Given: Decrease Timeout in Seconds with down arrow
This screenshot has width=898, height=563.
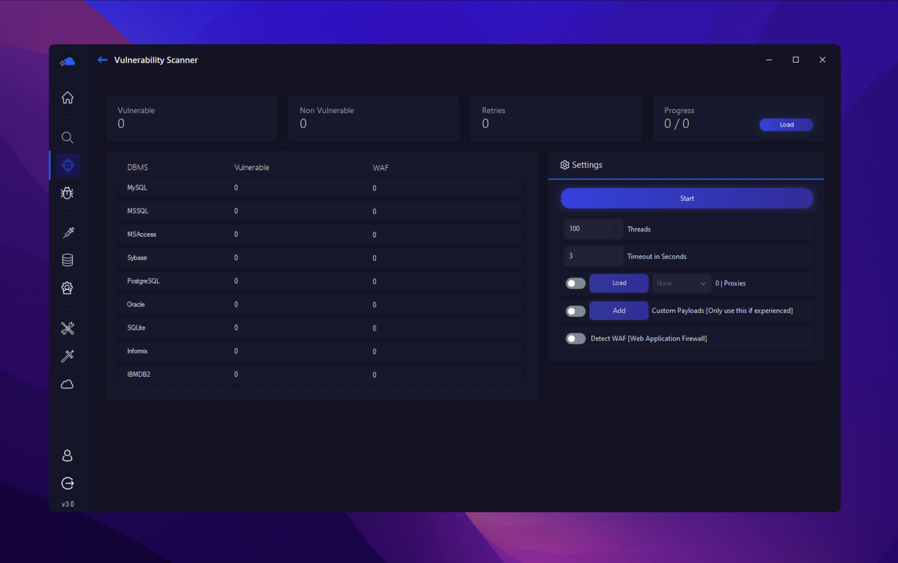Looking at the screenshot, I should tap(616, 259).
